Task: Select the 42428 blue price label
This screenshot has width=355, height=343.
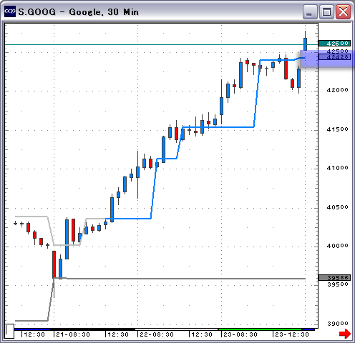Action: point(335,57)
